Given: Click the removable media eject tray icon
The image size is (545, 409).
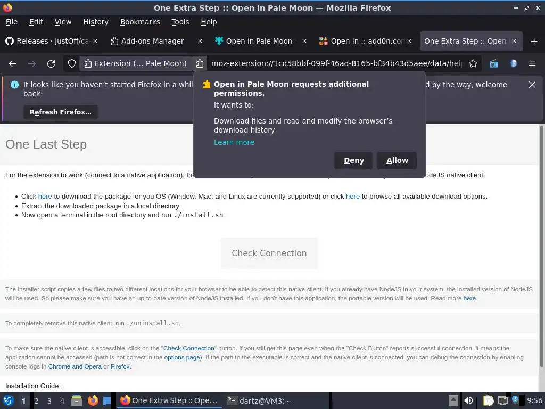Looking at the screenshot, I should pyautogui.click(x=453, y=400).
